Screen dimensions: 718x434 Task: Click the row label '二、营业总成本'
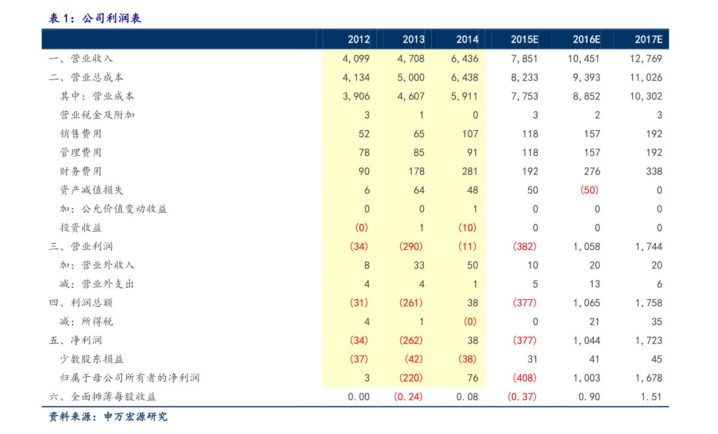pos(86,77)
